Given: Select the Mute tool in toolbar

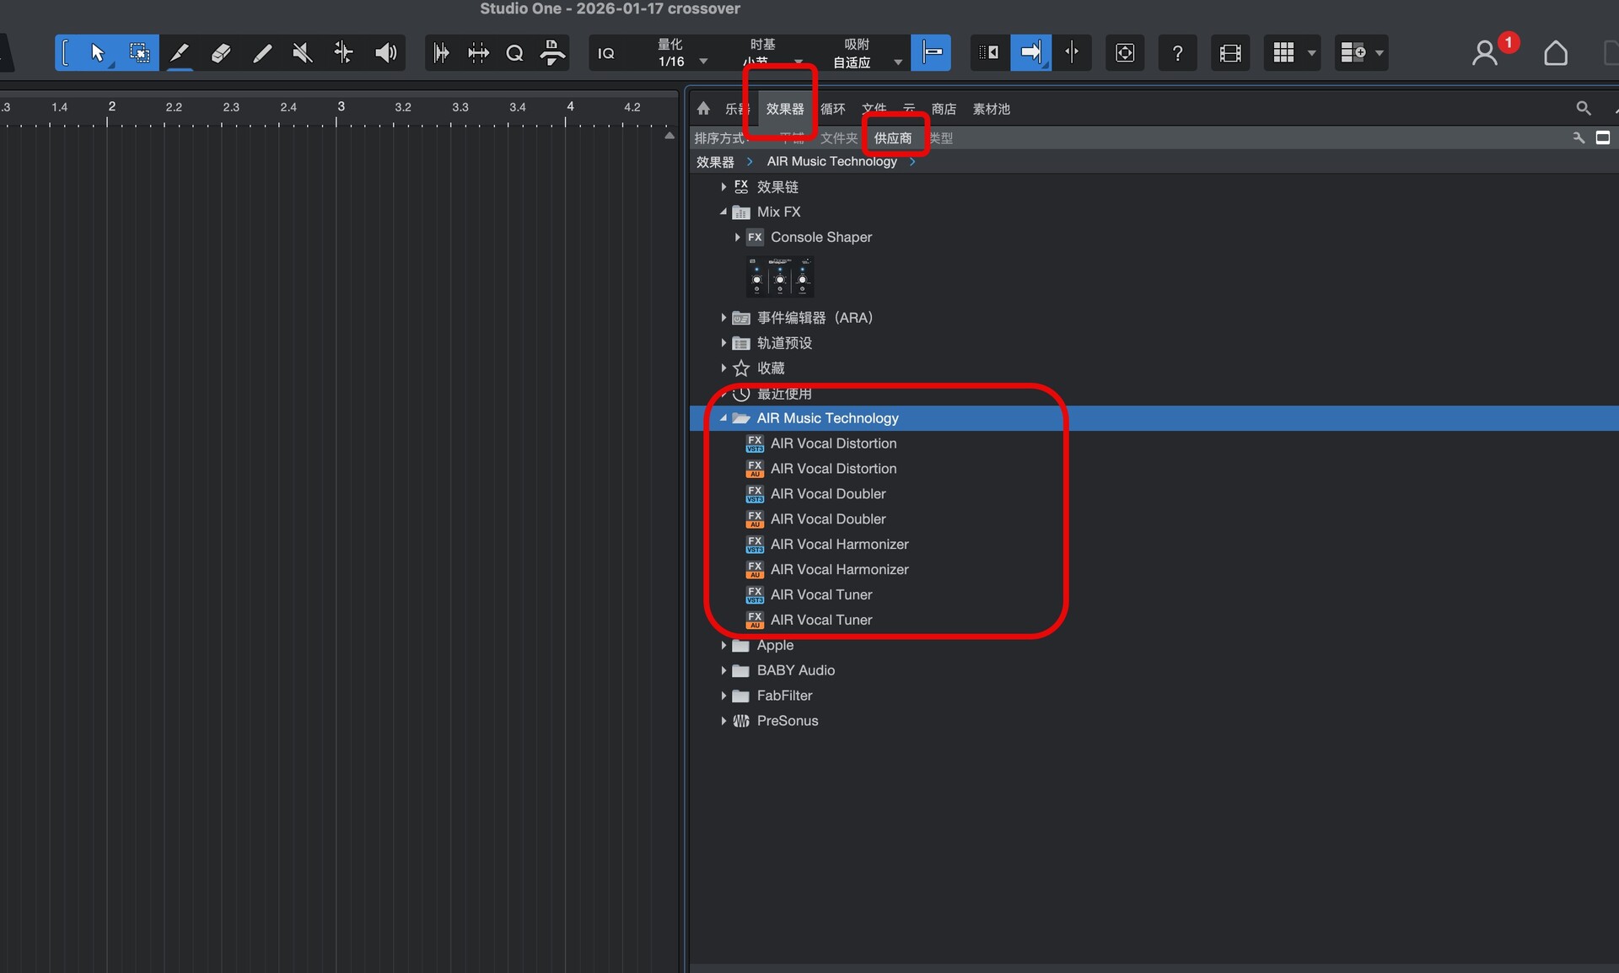Looking at the screenshot, I should (x=302, y=53).
